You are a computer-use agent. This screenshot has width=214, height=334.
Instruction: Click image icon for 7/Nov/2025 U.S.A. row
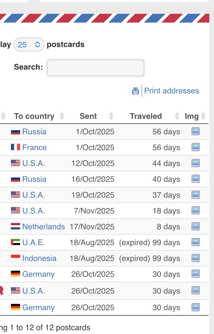pyautogui.click(x=195, y=211)
